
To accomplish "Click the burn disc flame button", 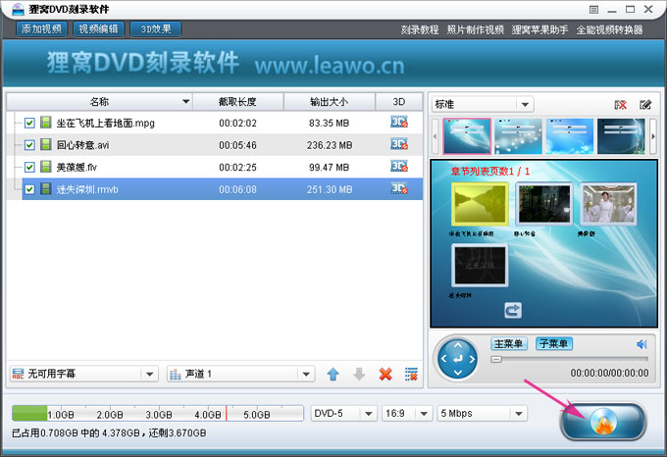I will tap(603, 421).
